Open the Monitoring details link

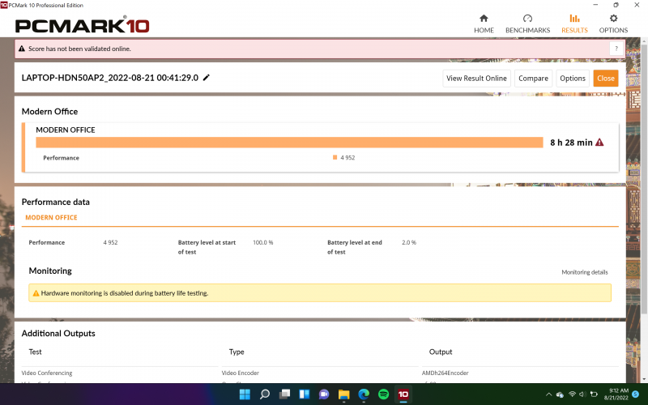click(x=584, y=272)
